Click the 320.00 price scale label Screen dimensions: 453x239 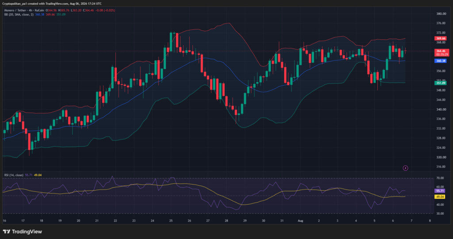pyautogui.click(x=441, y=157)
